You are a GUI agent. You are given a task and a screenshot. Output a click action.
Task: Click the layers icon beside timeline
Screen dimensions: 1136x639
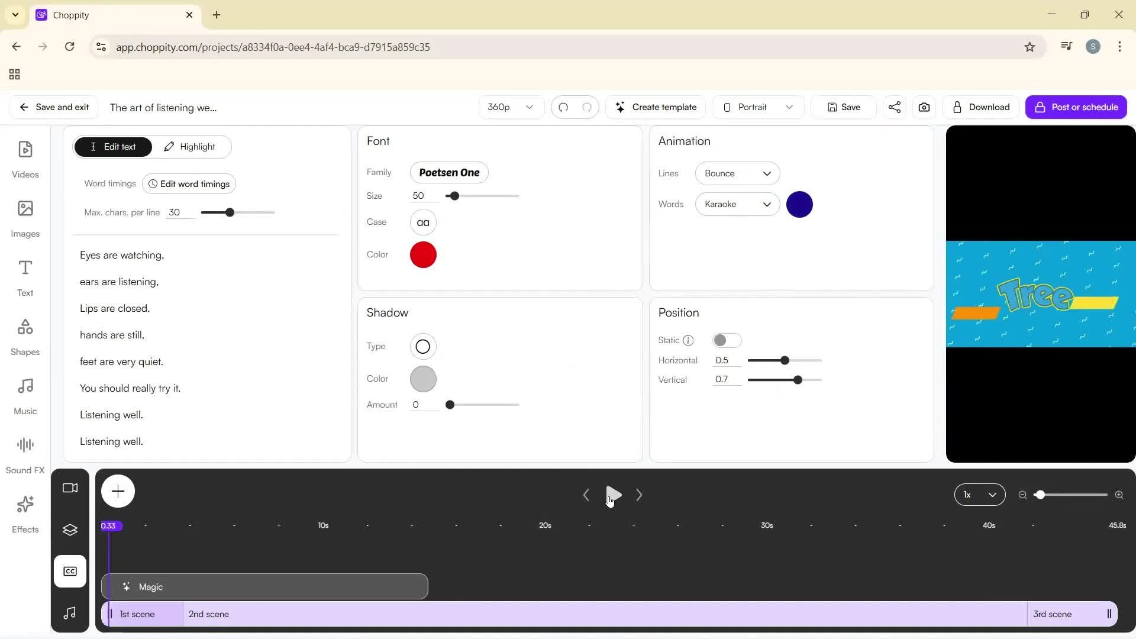[x=70, y=530]
